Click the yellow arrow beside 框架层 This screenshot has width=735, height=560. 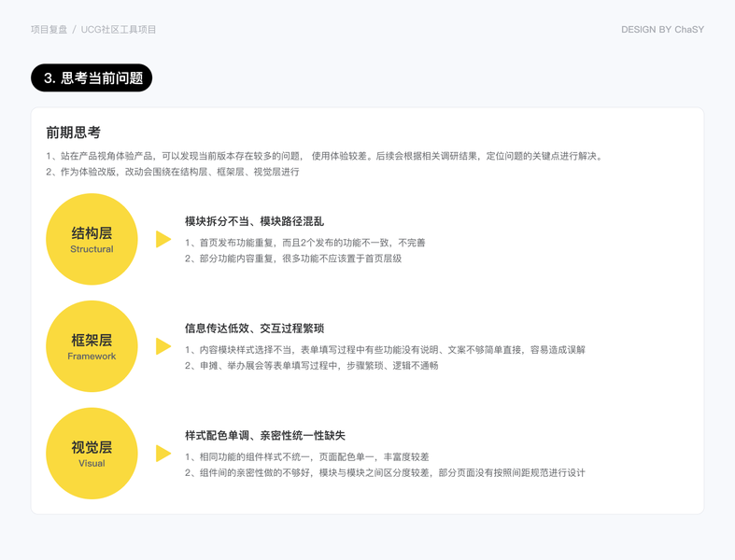tap(163, 346)
